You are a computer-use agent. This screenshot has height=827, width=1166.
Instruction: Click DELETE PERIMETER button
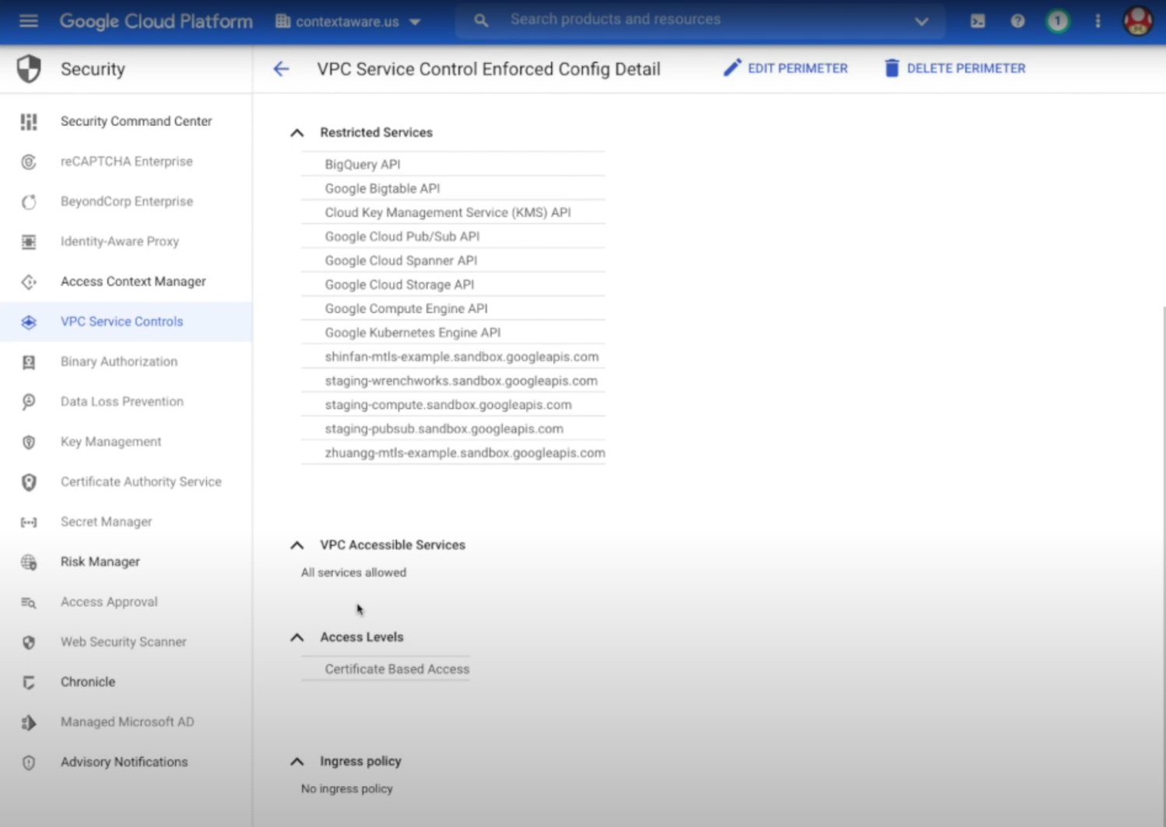pyautogui.click(x=955, y=68)
